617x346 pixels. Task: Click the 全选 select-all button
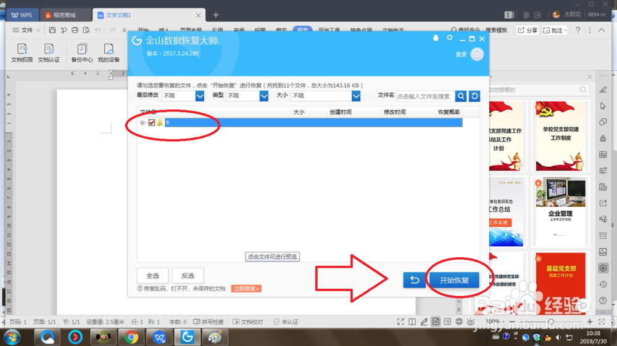click(152, 276)
